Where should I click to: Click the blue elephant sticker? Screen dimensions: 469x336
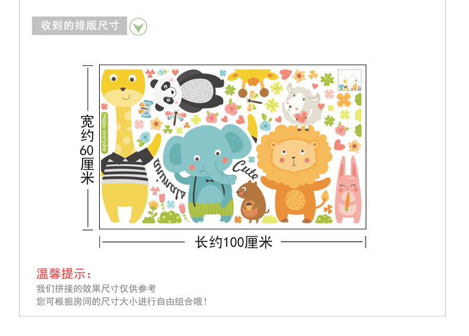tap(208, 173)
